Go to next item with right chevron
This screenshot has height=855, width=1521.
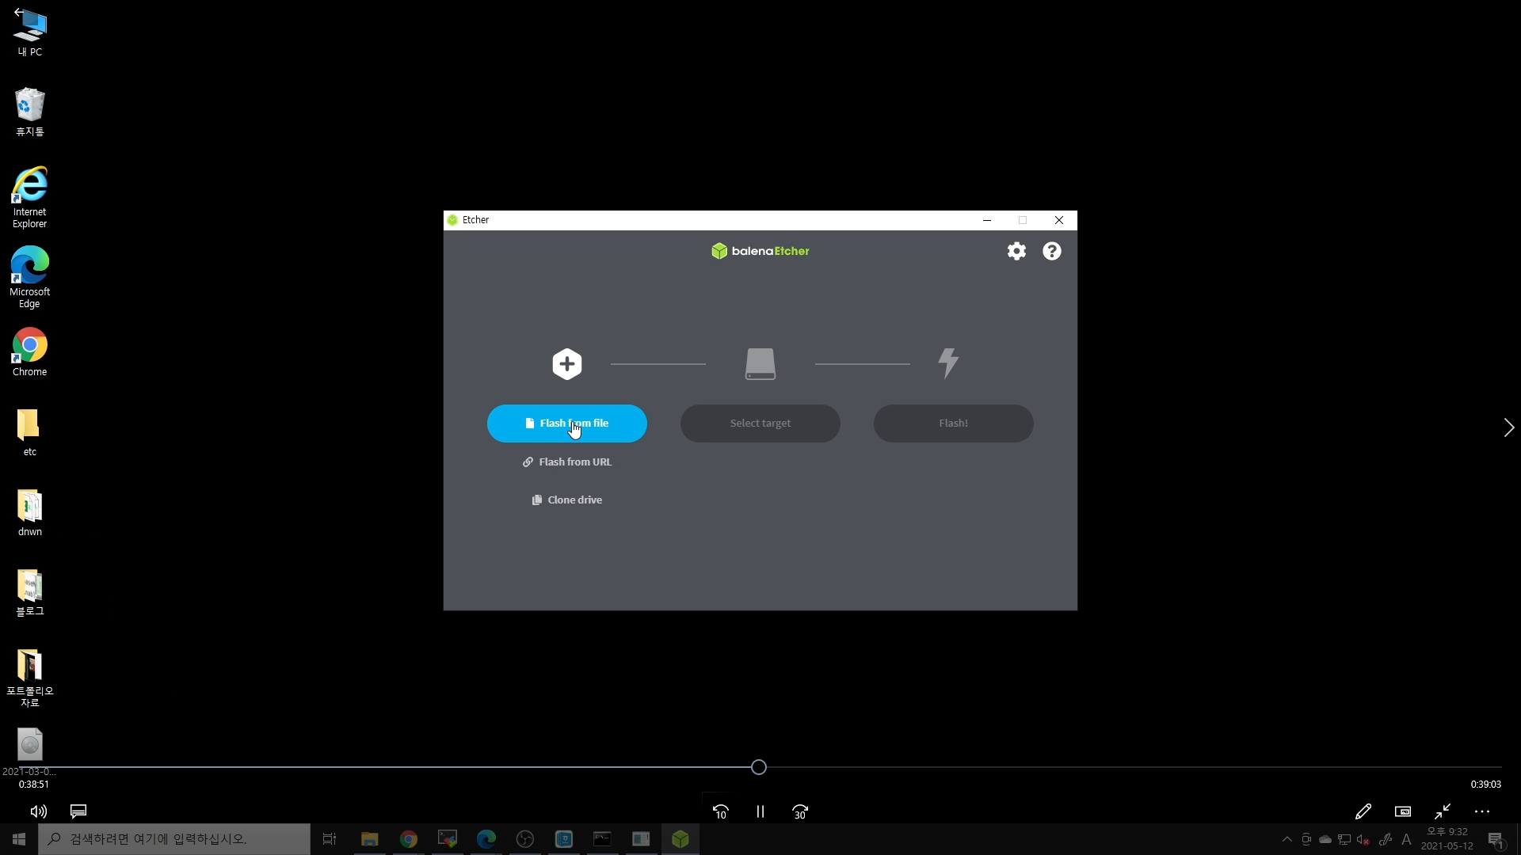pos(1508,427)
